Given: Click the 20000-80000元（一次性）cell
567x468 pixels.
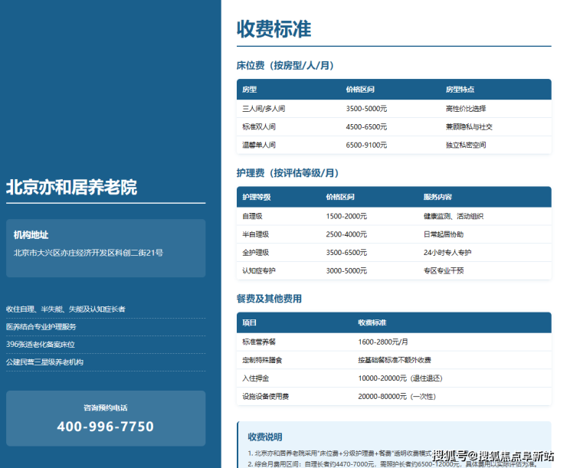Looking at the screenshot, I should point(397,397).
